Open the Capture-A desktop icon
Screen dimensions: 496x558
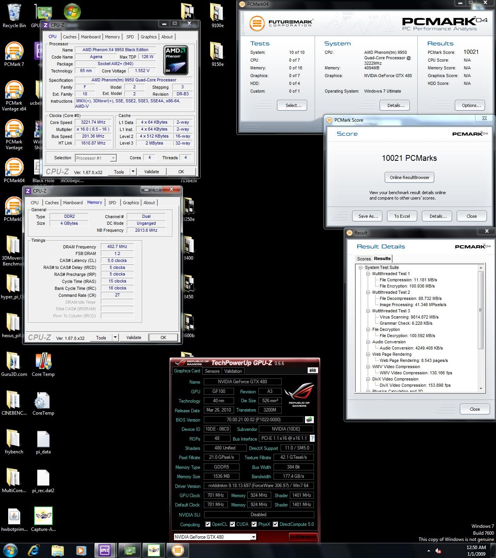click(43, 519)
